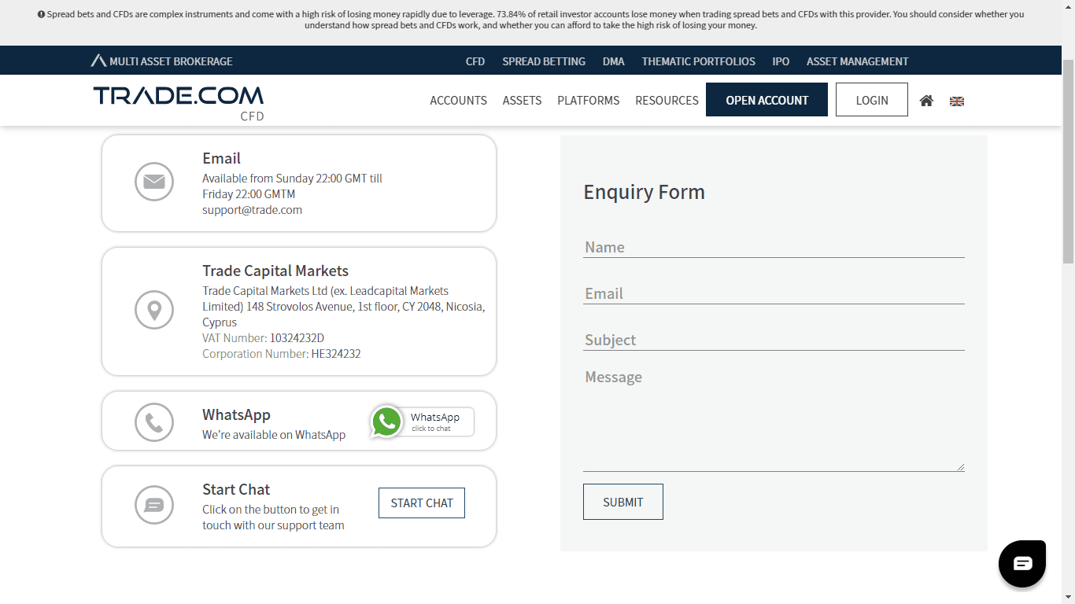Click the green WhatsApp logo icon

pyautogui.click(x=386, y=422)
